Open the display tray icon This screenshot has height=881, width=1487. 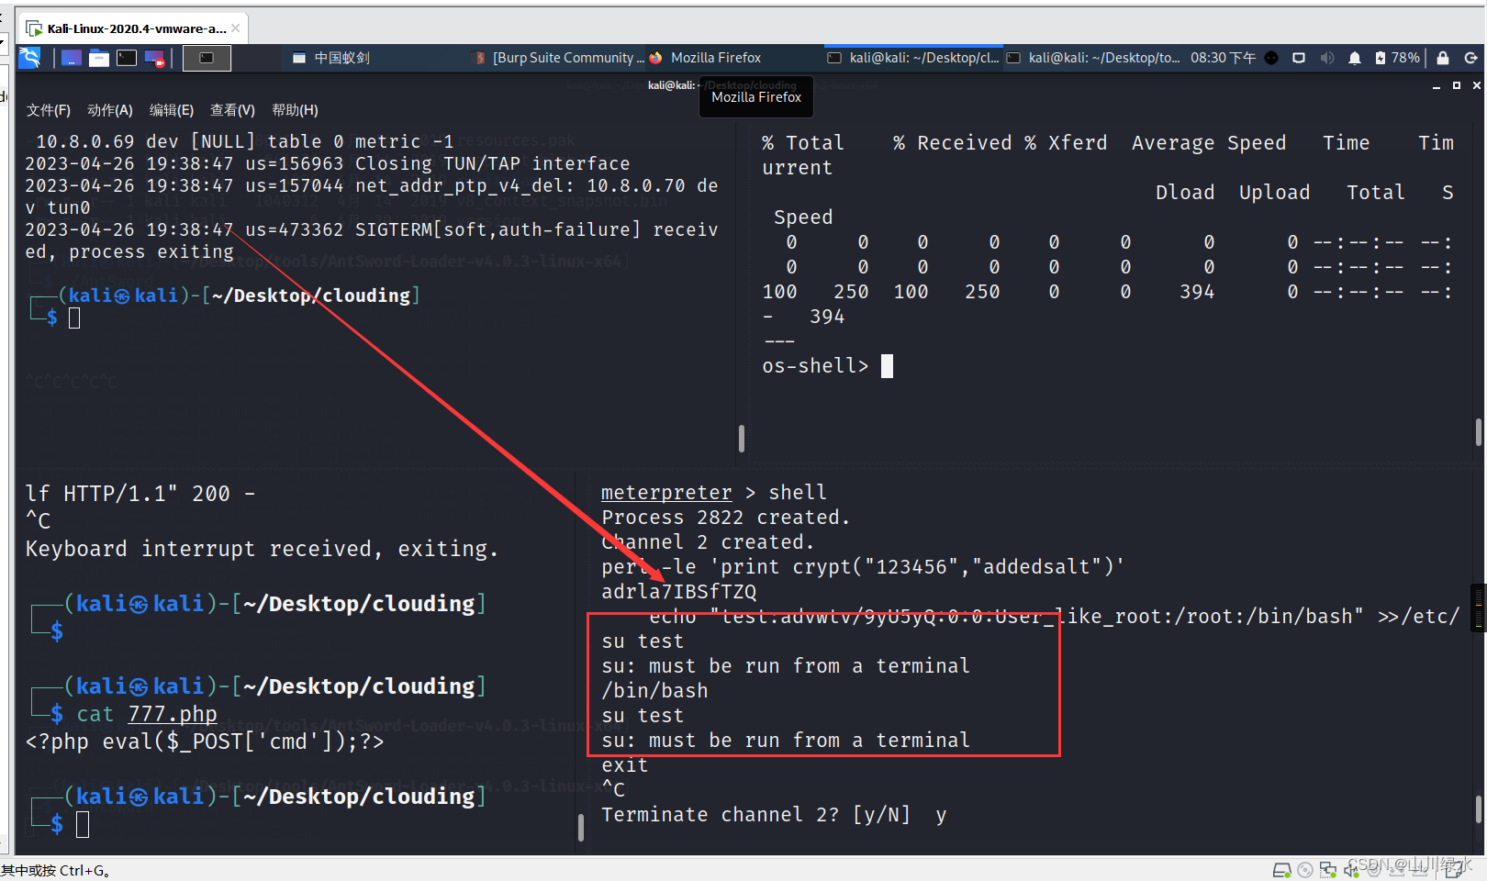[1299, 58]
